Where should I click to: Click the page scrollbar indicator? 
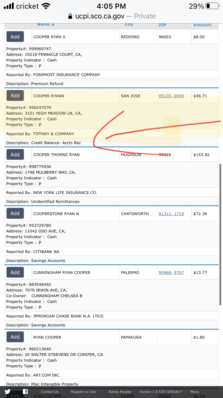tap(220, 235)
